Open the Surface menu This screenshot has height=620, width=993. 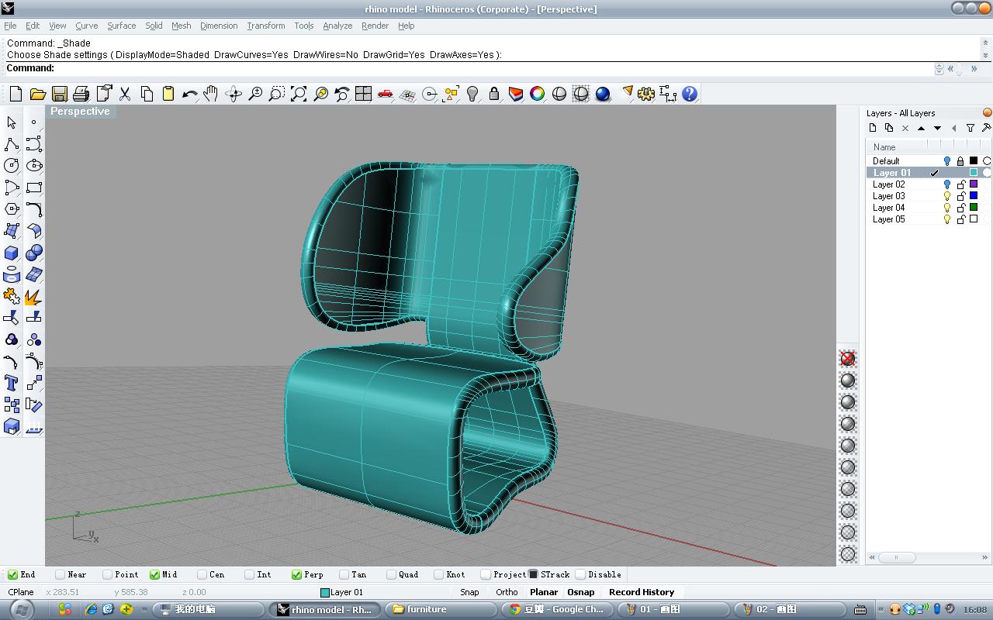121,26
